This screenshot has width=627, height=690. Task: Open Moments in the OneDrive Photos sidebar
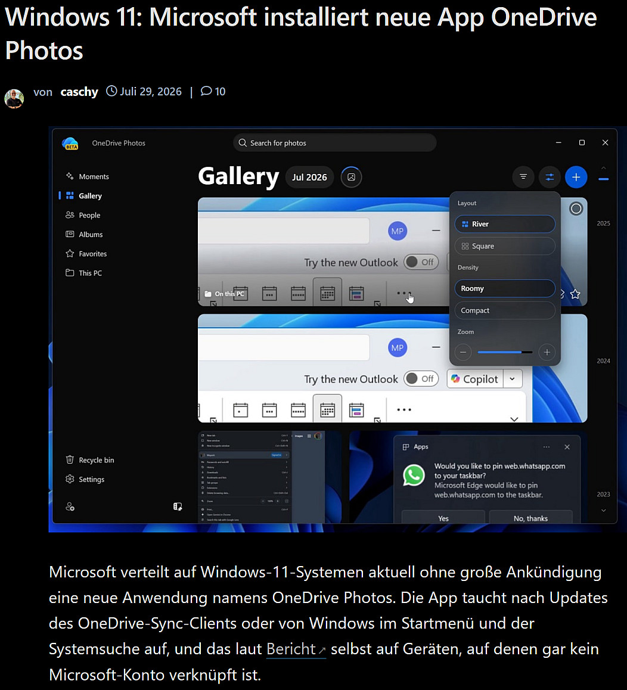(x=87, y=176)
